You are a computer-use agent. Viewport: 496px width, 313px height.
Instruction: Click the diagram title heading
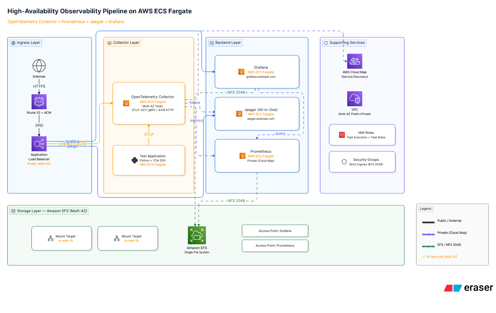100,11
